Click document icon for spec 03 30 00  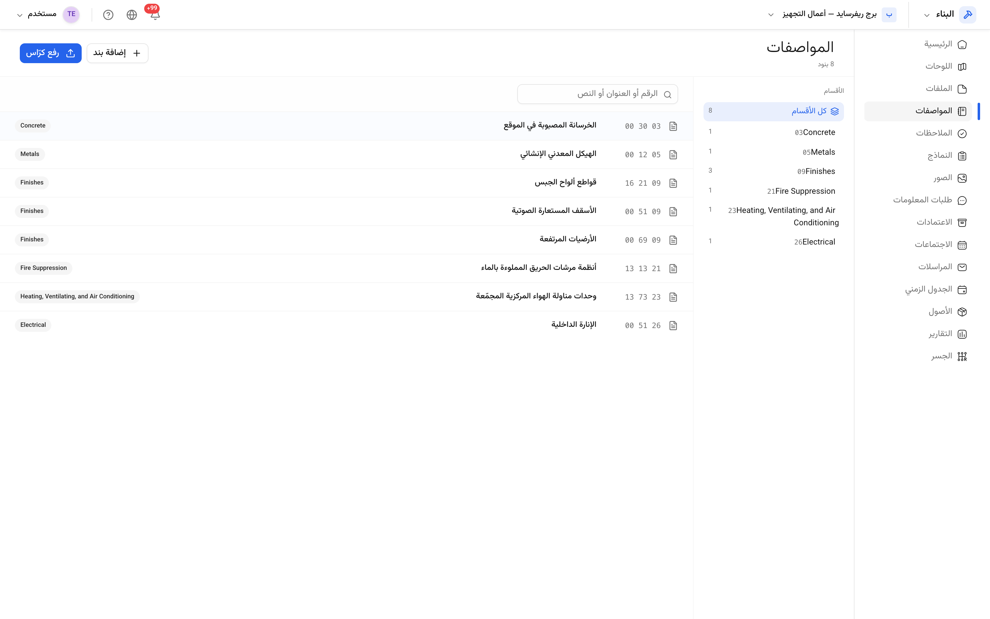tap(673, 126)
